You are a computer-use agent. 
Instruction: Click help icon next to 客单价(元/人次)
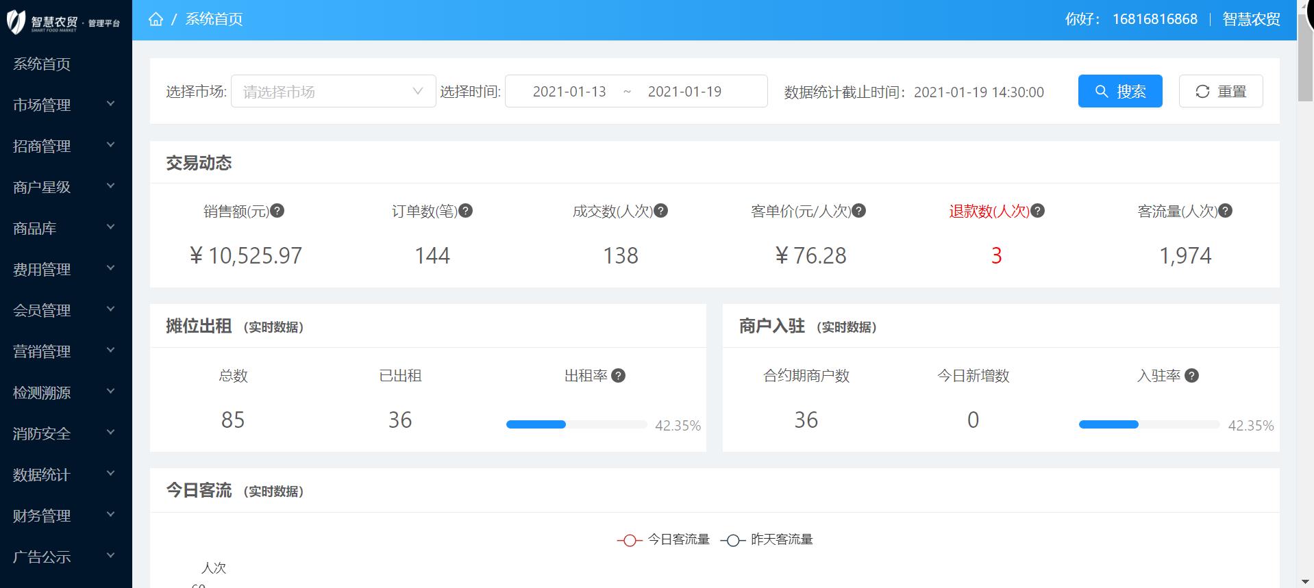click(x=859, y=211)
